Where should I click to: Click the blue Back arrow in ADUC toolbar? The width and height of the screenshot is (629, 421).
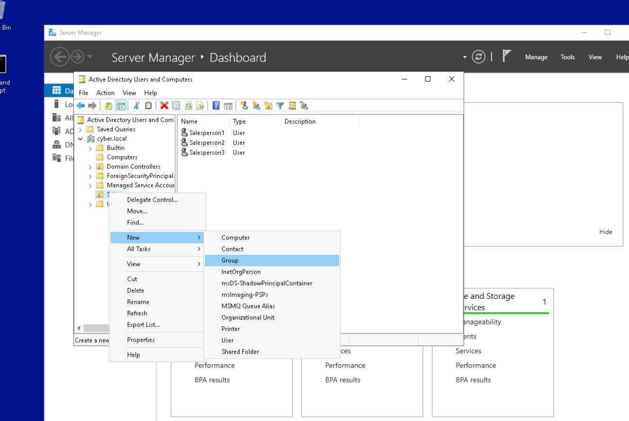[x=80, y=106]
